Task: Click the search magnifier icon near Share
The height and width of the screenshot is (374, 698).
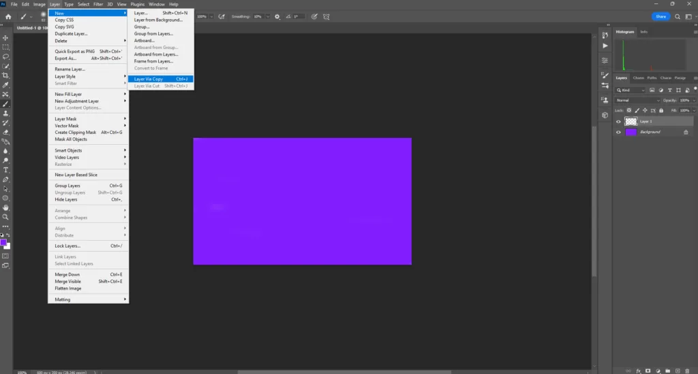Action: click(677, 16)
